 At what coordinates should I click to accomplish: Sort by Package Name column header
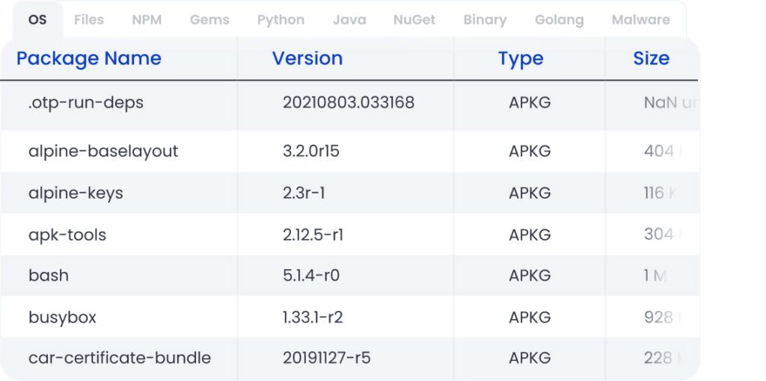[x=89, y=58]
